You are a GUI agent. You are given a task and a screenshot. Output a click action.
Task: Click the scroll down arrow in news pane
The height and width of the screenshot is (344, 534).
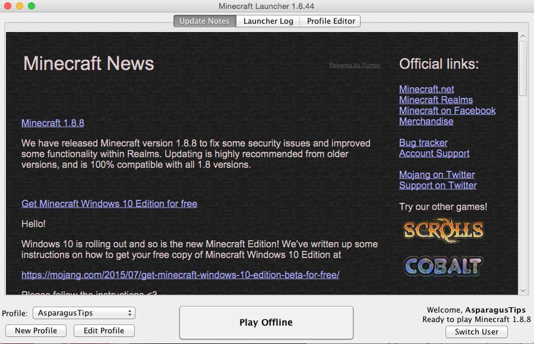point(523,291)
